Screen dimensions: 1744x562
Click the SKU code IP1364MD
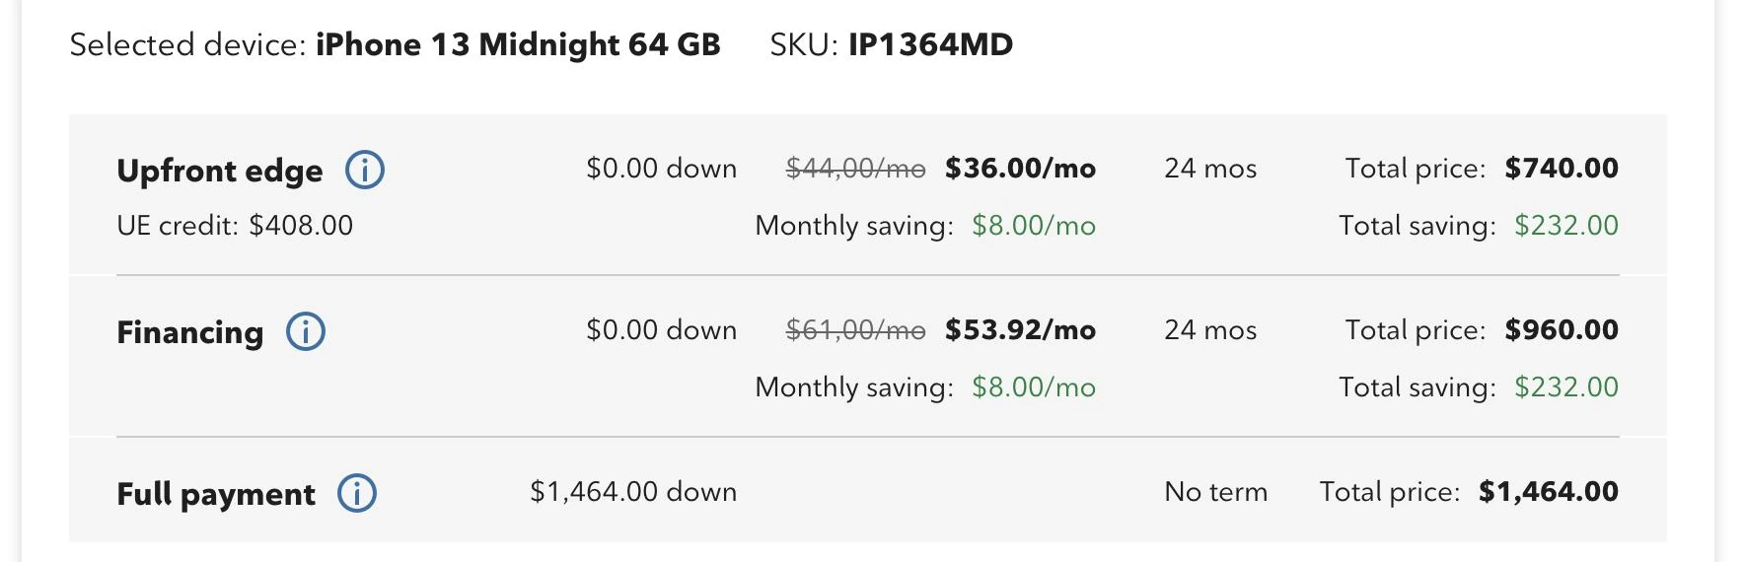930,44
